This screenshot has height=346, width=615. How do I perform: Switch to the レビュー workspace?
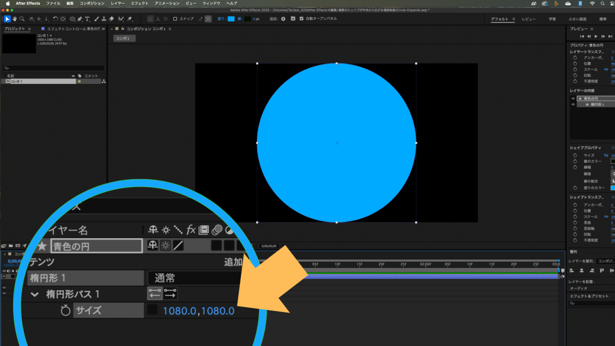point(528,19)
